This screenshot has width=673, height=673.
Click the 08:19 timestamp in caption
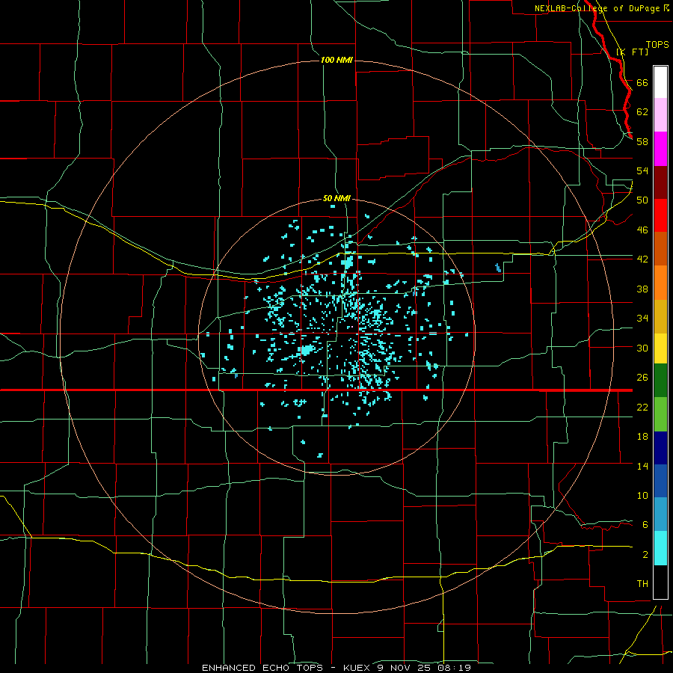(x=455, y=668)
